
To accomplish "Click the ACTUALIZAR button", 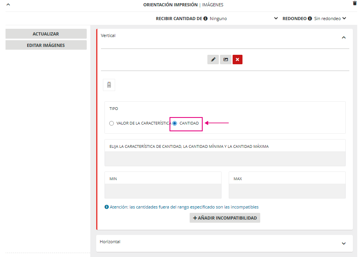I will click(x=46, y=34).
